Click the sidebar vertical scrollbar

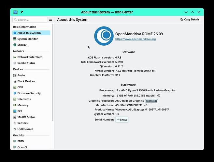[x=52, y=72]
